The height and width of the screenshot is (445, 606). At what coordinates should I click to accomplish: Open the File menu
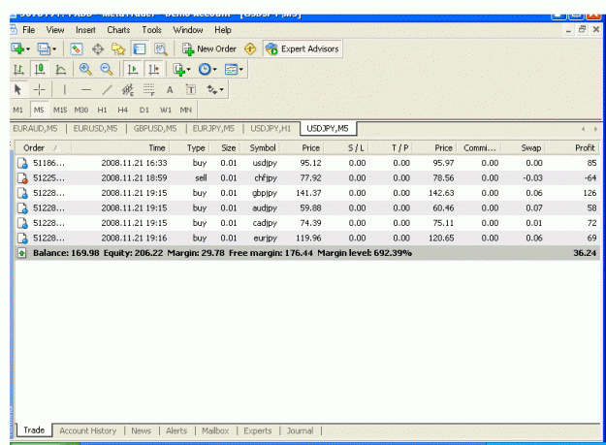pyautogui.click(x=28, y=30)
